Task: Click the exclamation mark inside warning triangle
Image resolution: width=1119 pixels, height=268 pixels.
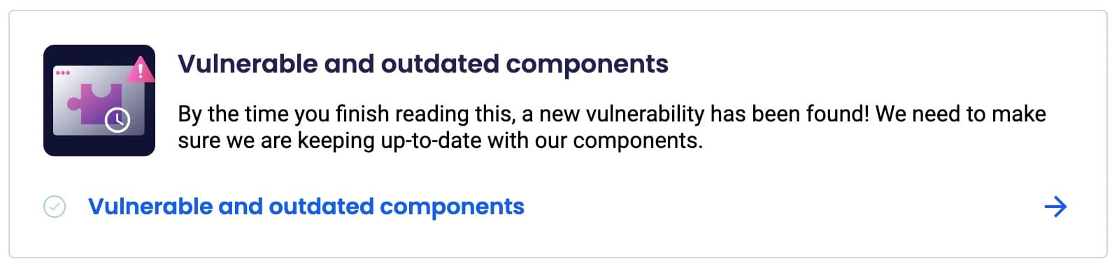Action: 141,70
